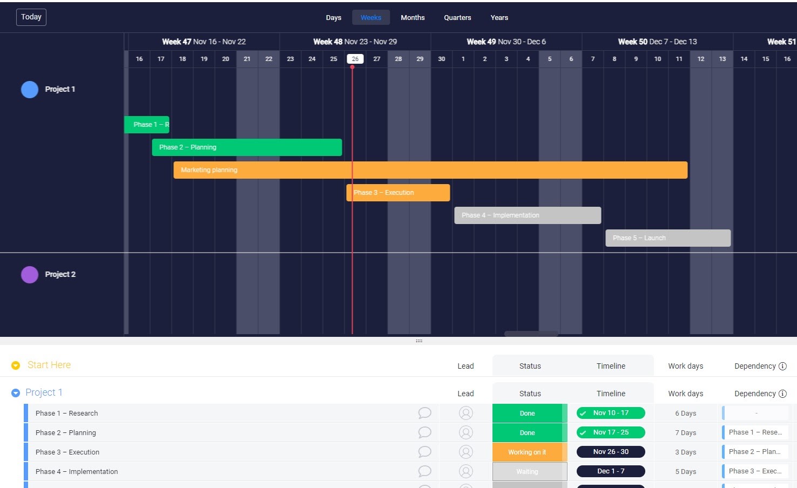Click the person icon for Phase 1 – Research
Screen dimensions: 797x488
pos(465,413)
